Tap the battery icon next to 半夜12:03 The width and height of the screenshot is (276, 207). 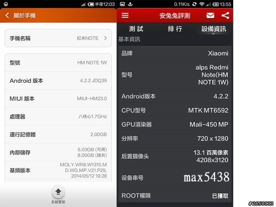tap(91, 4)
